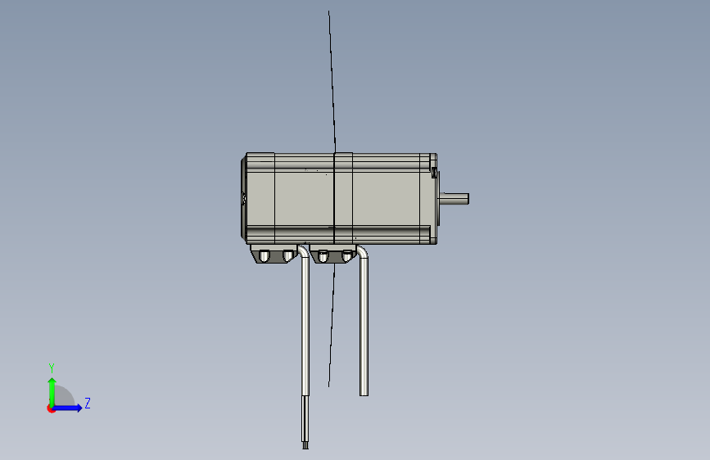This screenshot has width=710, height=460.
Task: Select the motor output shaft
Action: 454,198
